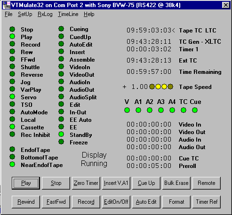
Task: Click the Cue TC timecode value
Action: click(149, 158)
